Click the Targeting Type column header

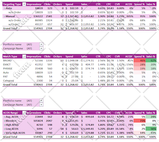(12, 4)
